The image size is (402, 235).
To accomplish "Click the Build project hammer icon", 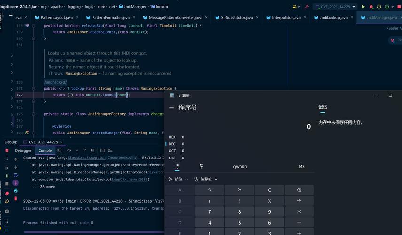I will tap(306, 7).
